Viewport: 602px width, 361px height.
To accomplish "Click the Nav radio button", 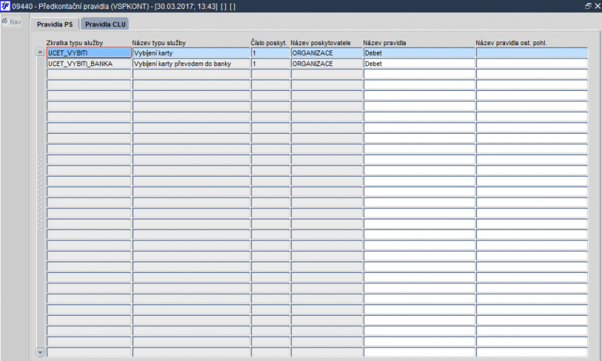I will [x=5, y=22].
